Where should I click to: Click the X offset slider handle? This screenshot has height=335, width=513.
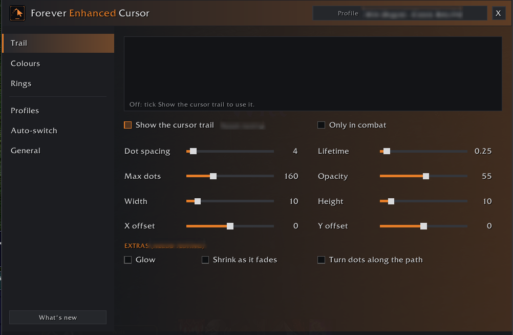(x=230, y=226)
